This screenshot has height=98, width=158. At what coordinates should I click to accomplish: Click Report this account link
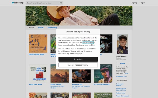pyautogui.click(x=122, y=96)
